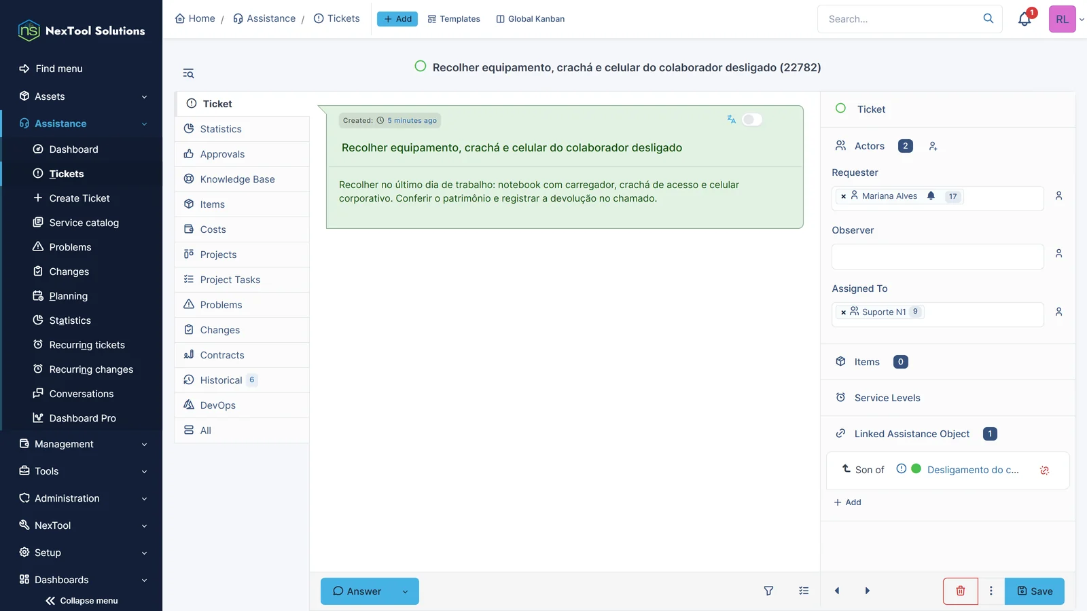Open the Approvals tab
Viewport: 1087px width, 611px height.
click(242, 154)
